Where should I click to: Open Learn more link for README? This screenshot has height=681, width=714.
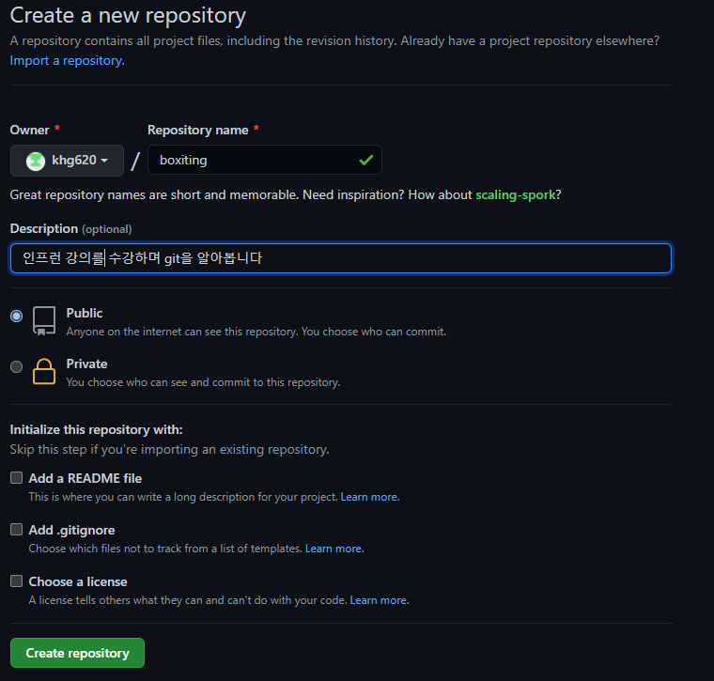coord(370,497)
